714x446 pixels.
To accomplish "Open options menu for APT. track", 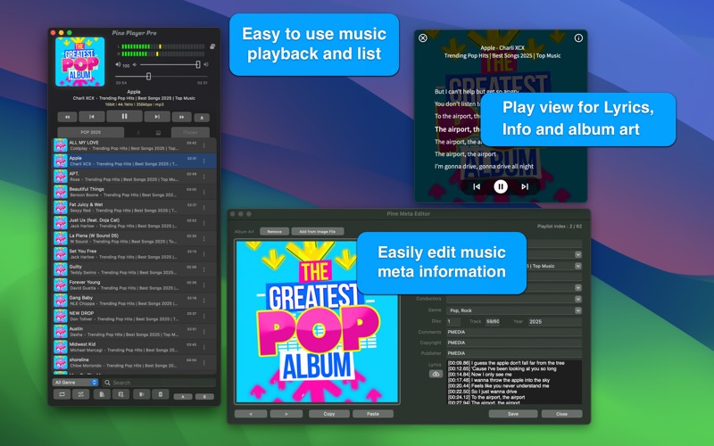I will [x=204, y=177].
